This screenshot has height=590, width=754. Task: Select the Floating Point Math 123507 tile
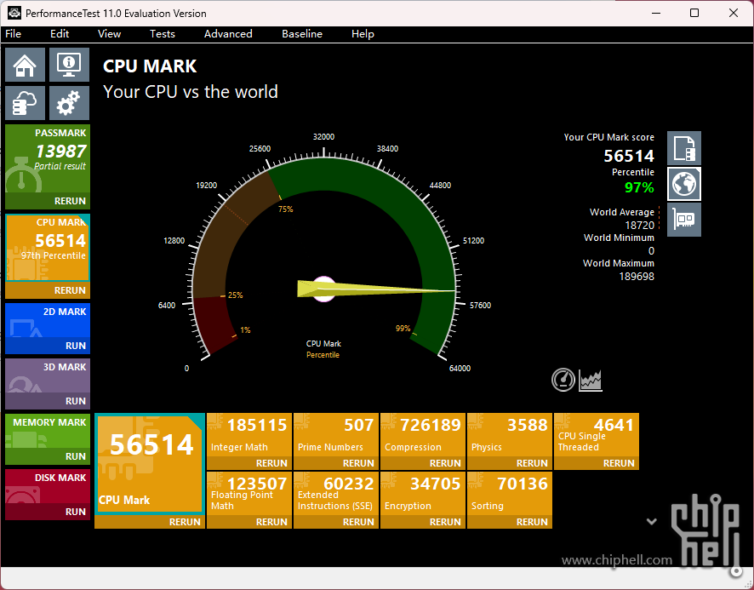pos(249,494)
